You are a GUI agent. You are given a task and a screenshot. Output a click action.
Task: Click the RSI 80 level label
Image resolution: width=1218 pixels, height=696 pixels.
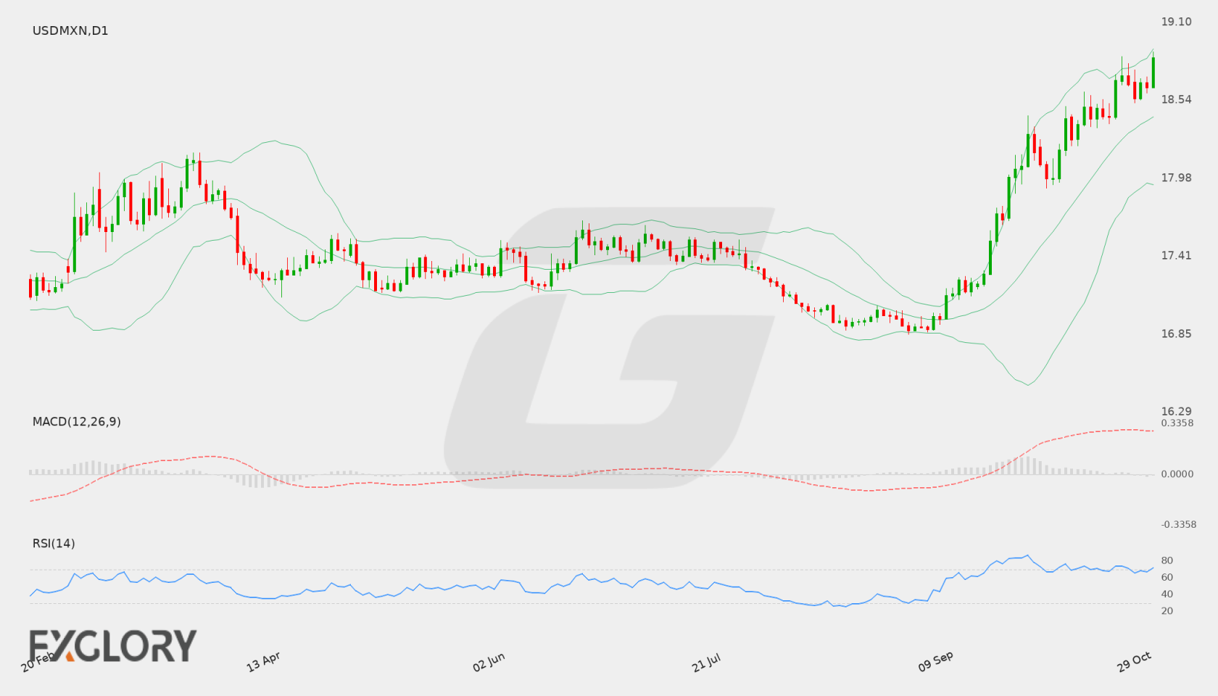(1167, 560)
